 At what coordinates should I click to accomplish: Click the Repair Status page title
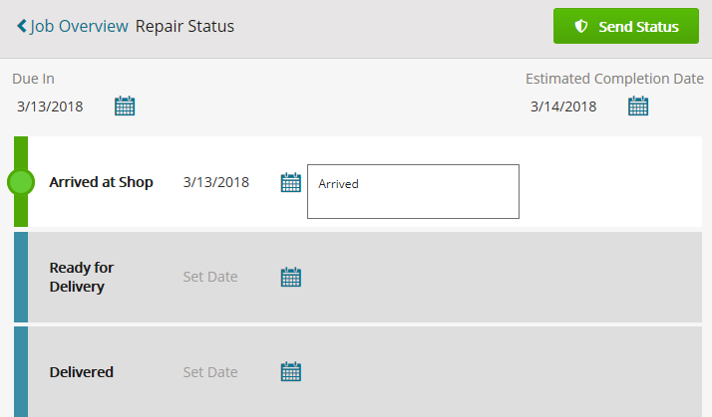[x=184, y=26]
